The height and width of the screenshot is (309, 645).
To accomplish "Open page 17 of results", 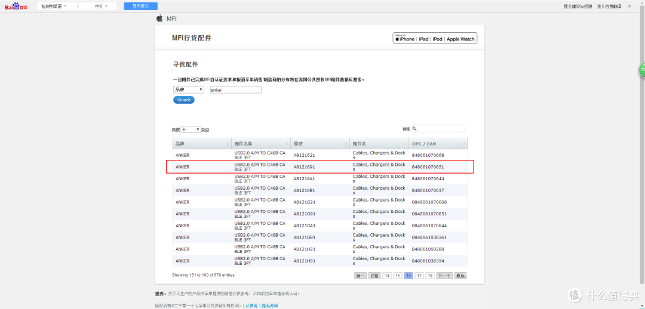I will click(x=419, y=276).
